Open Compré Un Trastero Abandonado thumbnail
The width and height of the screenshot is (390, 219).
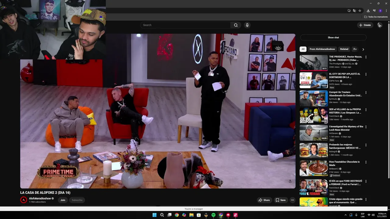(x=314, y=98)
